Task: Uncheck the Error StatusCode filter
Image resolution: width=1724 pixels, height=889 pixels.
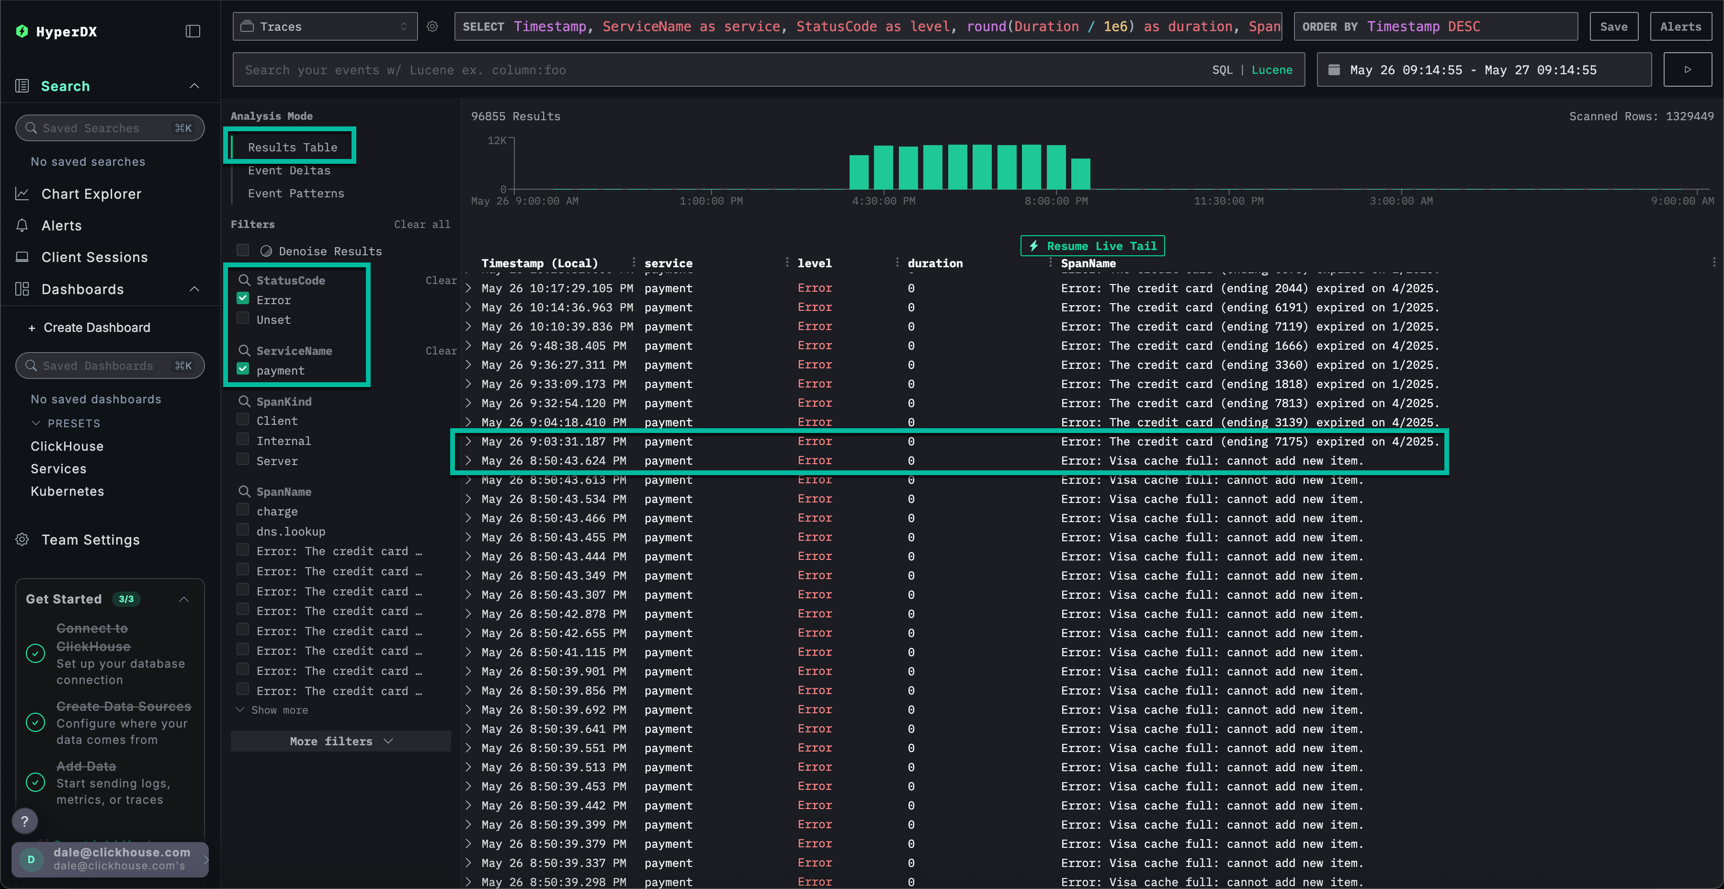Action: coord(243,298)
